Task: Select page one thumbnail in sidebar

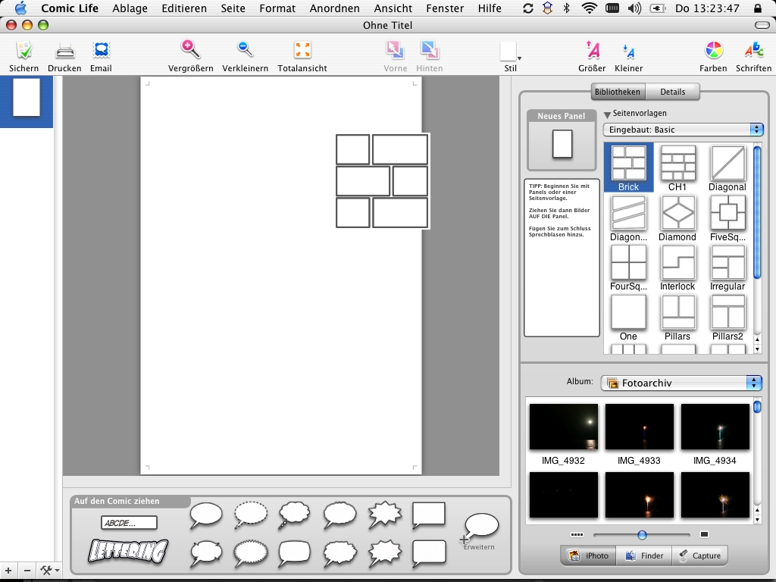Action: (x=27, y=98)
